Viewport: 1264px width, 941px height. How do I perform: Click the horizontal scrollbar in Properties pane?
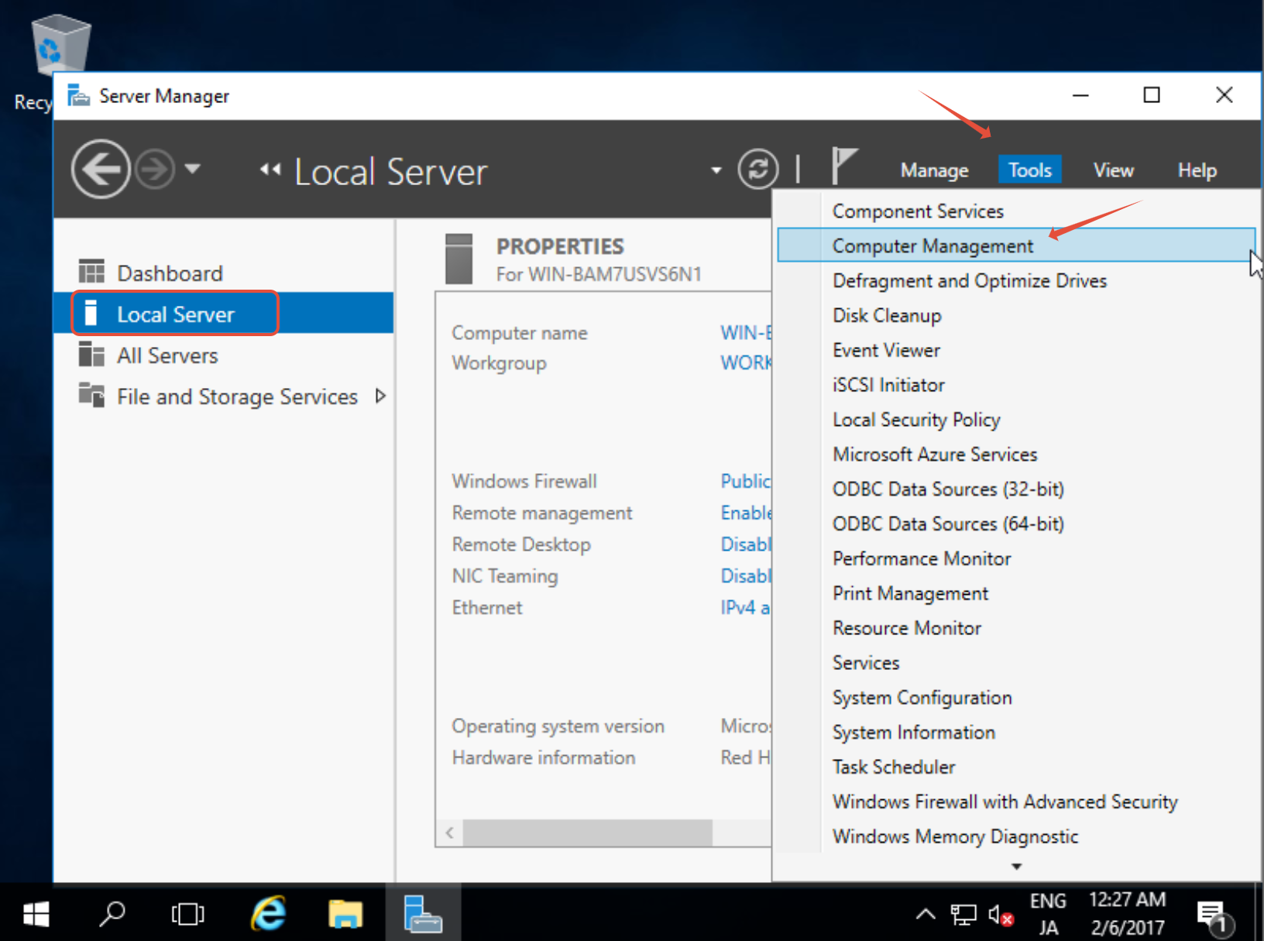click(586, 833)
